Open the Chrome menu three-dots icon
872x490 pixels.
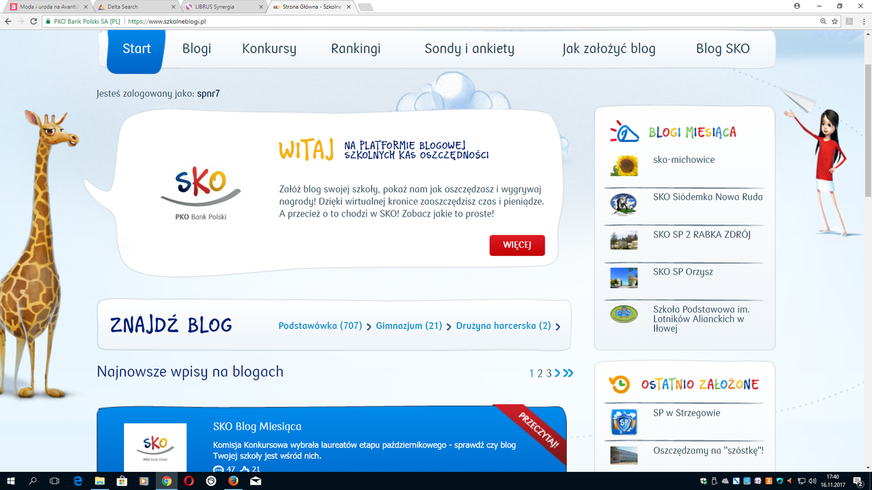pyautogui.click(x=863, y=21)
